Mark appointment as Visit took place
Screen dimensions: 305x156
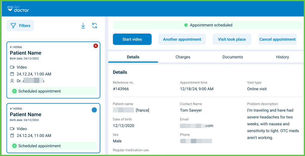click(232, 39)
